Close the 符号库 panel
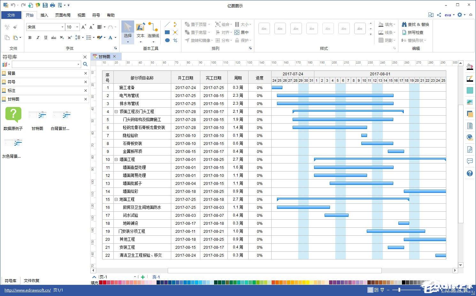This screenshot has width=476, height=296. pos(85,57)
